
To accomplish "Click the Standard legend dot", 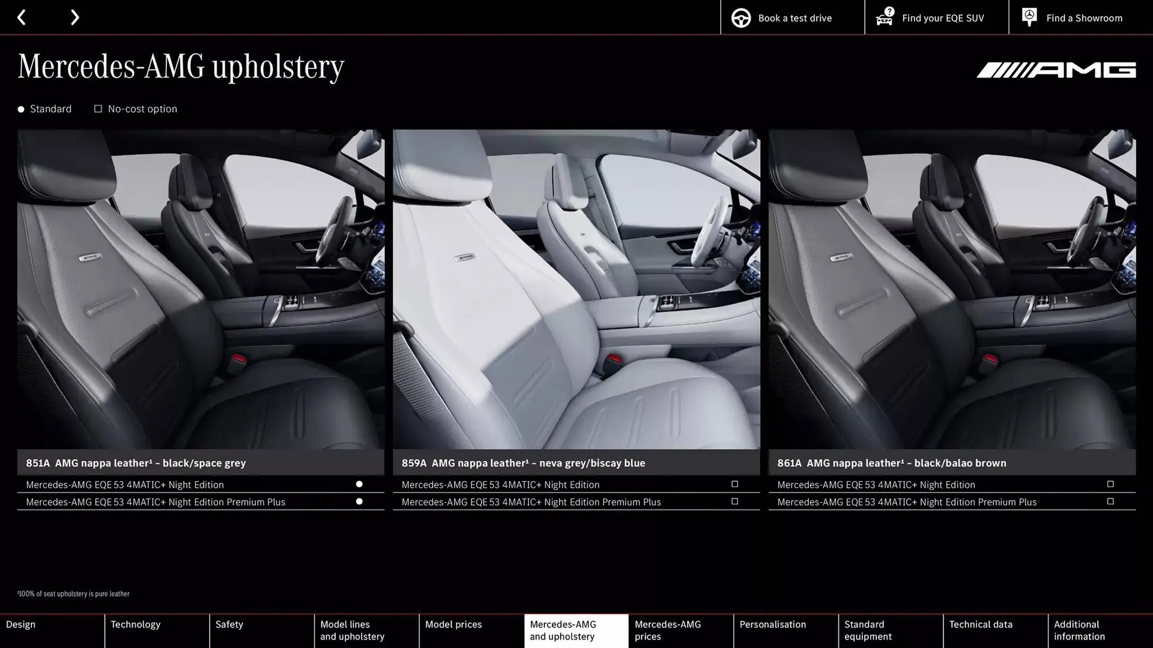I will pos(21,109).
